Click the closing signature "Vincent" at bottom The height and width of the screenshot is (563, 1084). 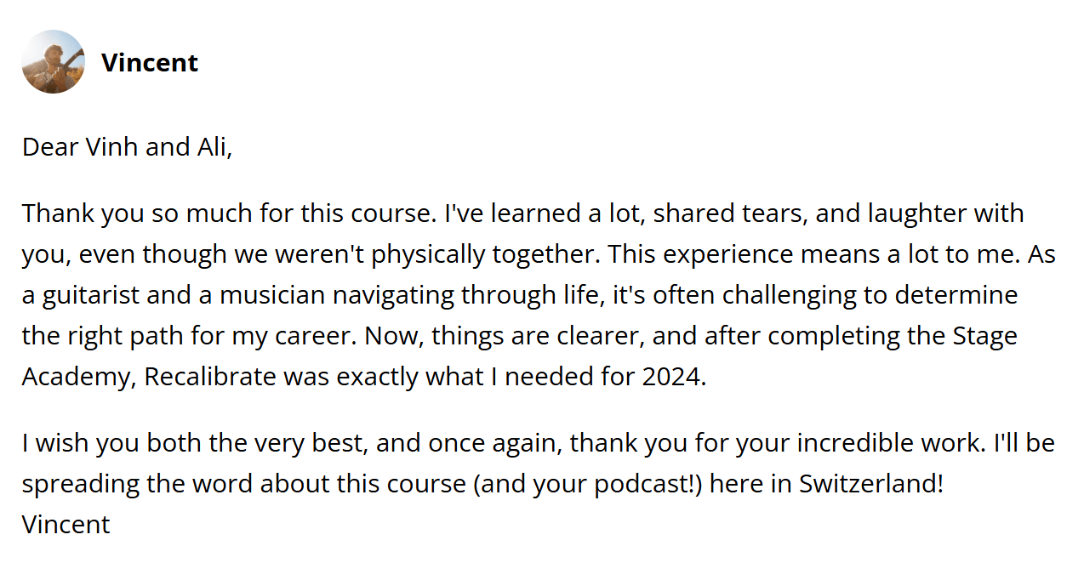(66, 525)
